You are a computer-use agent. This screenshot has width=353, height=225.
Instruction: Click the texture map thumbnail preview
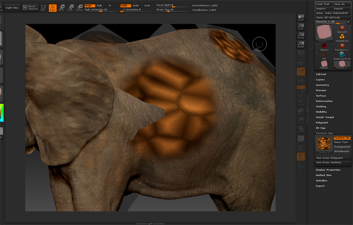click(x=324, y=144)
